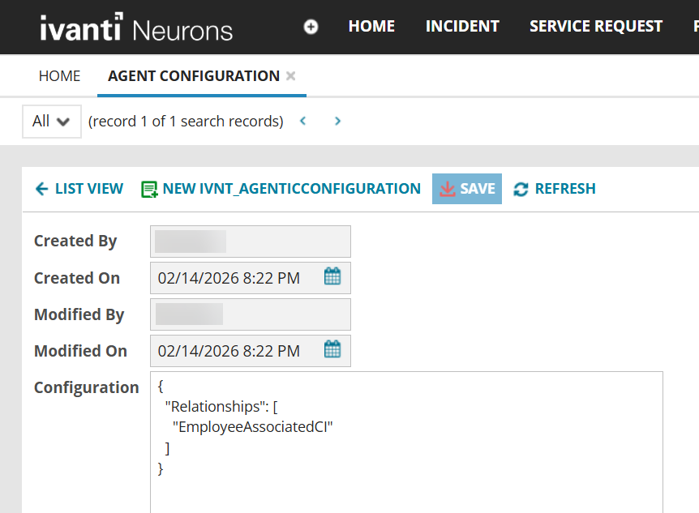Click the Created On date field
Image resolution: width=699 pixels, height=513 pixels.
235,278
